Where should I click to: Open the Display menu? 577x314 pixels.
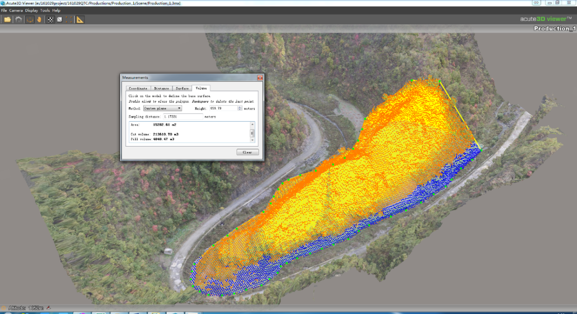click(x=31, y=10)
